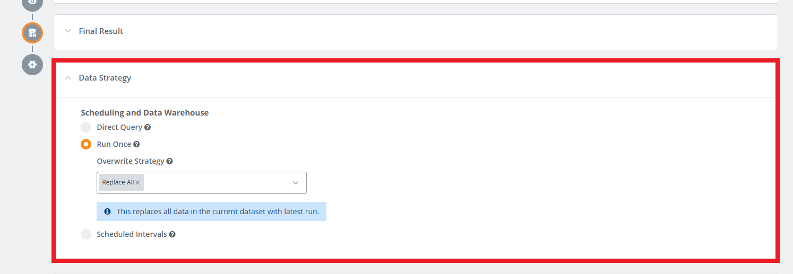The height and width of the screenshot is (274, 793).
Task: Collapse the Data Strategy section chevron
Action: pyautogui.click(x=68, y=78)
